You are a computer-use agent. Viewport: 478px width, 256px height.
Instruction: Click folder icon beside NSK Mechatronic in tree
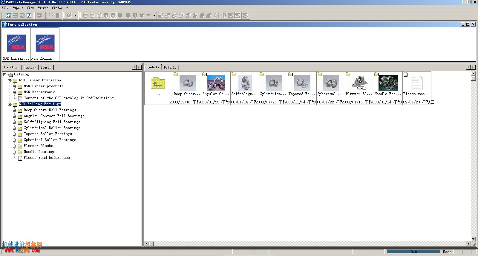20,92
